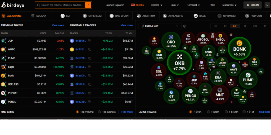Expand the Explore menu
Viewport: 271px width, 135px height.
[157, 5]
